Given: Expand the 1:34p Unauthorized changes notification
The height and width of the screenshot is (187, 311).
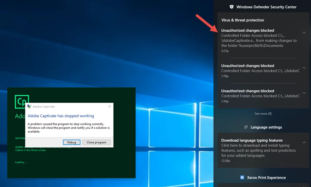Looking at the screenshot, I should coord(304,93).
